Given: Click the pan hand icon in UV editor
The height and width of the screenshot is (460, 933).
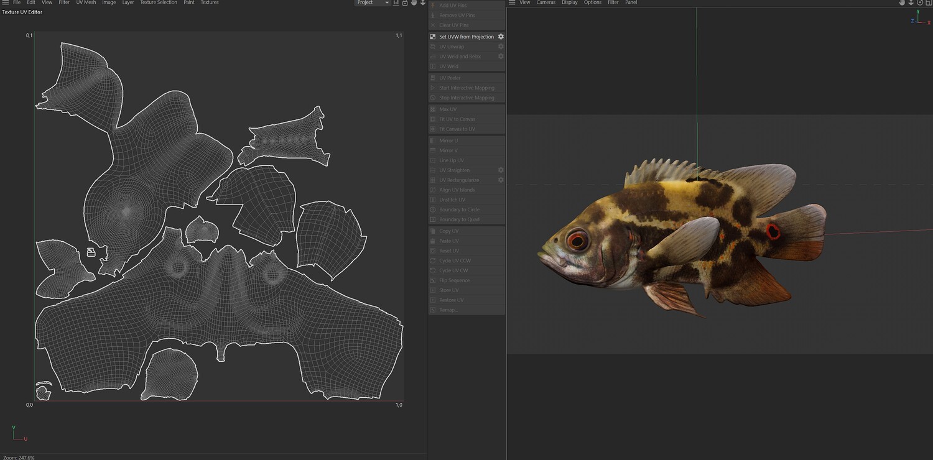Looking at the screenshot, I should (x=414, y=2).
